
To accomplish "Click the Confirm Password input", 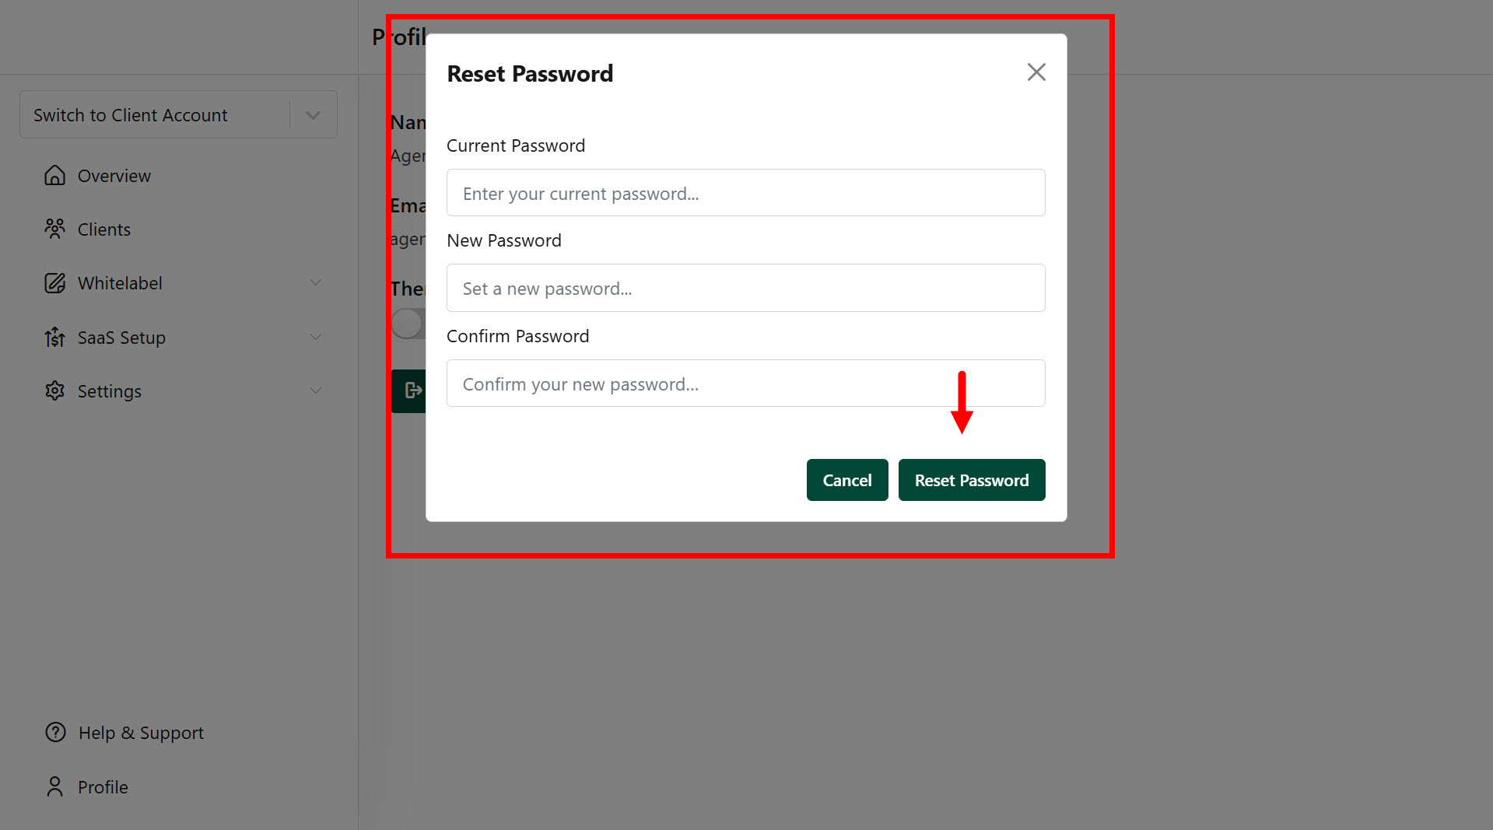I will pyautogui.click(x=745, y=383).
